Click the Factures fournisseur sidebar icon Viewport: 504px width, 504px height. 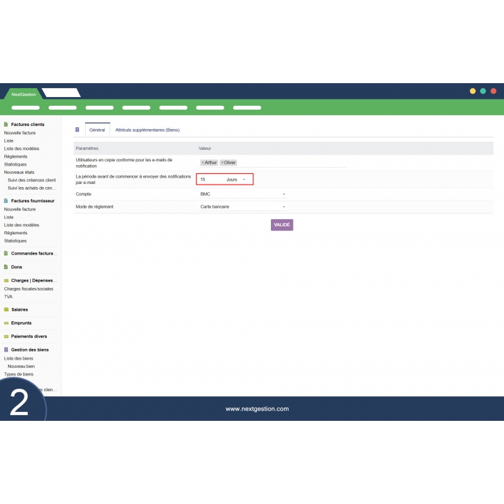coord(6,200)
